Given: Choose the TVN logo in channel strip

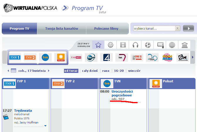Looking at the screenshot, I should [45, 58].
